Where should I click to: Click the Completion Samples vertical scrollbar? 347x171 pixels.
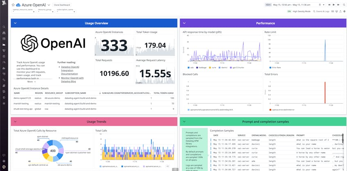click(x=343, y=139)
